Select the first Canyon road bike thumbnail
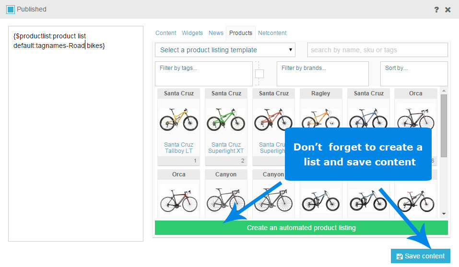The width and height of the screenshot is (459, 267). pos(226,200)
